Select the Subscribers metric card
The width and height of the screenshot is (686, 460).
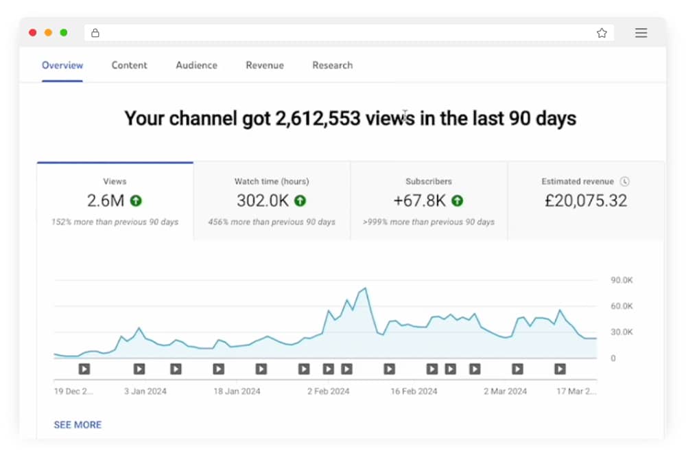tap(429, 201)
